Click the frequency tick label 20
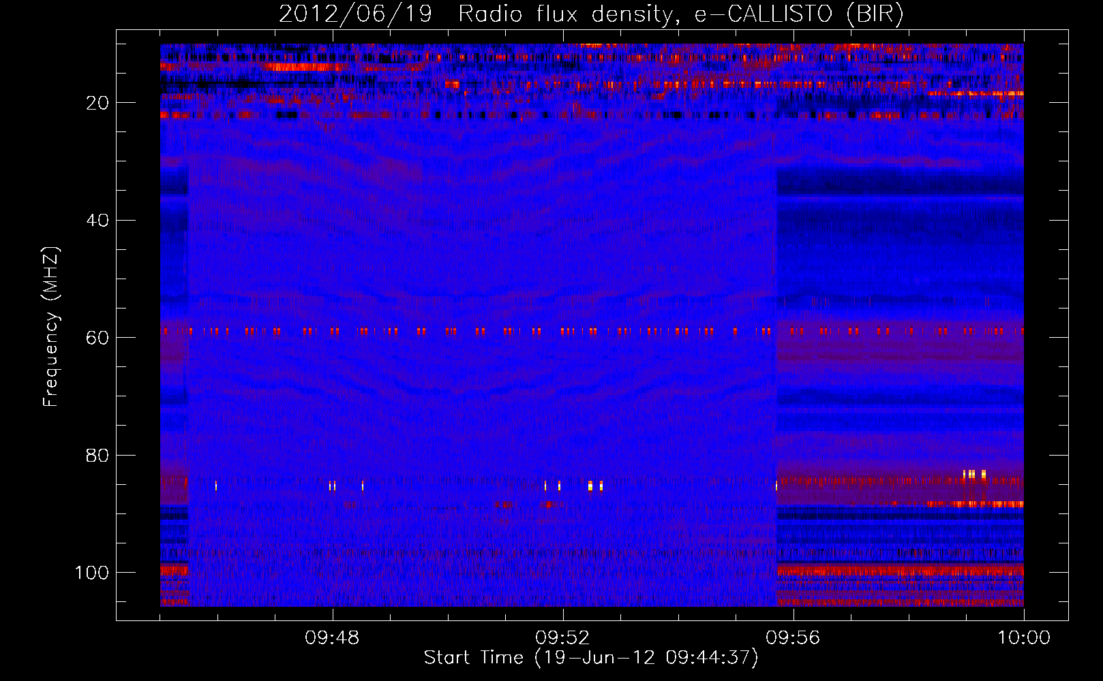Viewport: 1103px width, 681px height. (x=98, y=103)
